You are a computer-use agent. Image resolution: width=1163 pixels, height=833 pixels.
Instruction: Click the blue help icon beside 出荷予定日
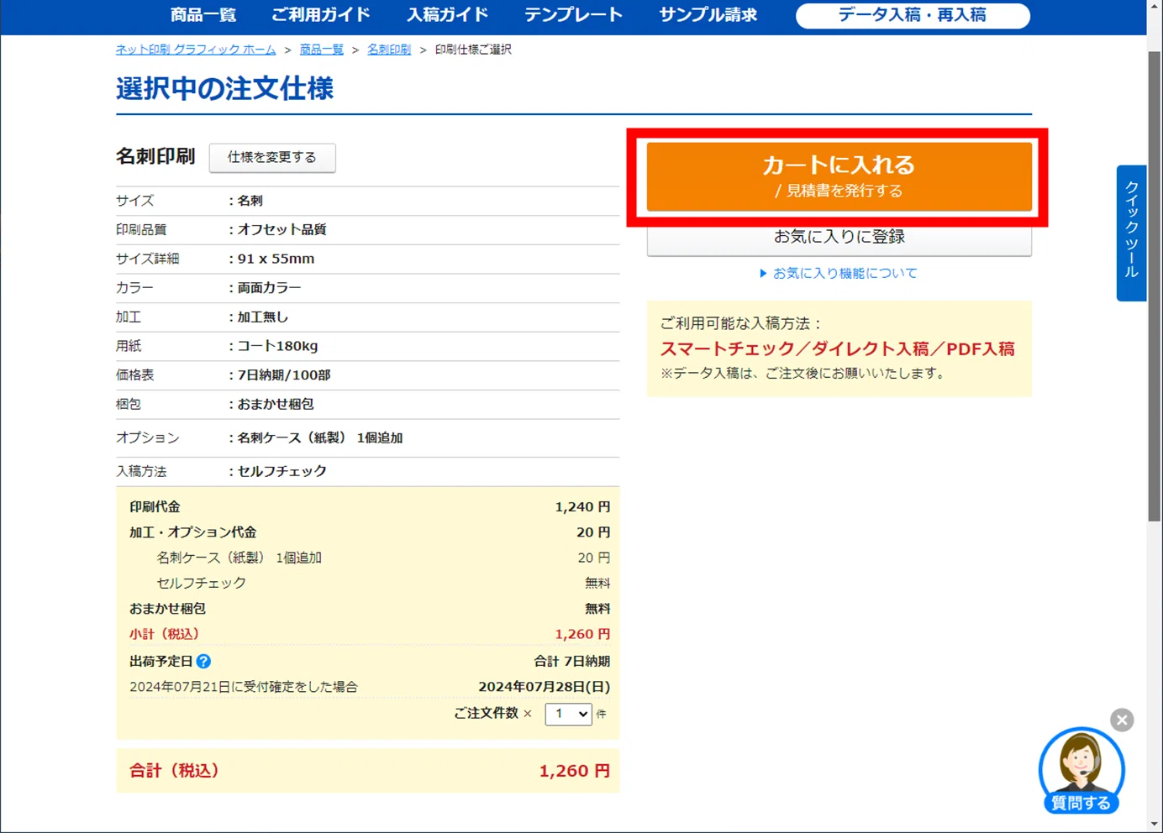click(203, 662)
